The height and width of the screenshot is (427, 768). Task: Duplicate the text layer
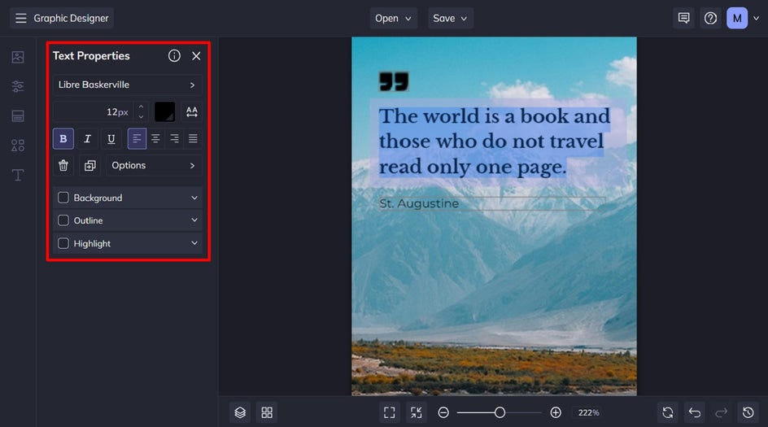tap(90, 165)
